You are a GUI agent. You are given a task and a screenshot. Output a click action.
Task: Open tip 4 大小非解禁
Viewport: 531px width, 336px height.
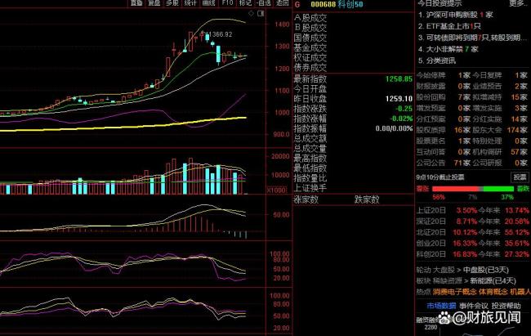(448, 49)
